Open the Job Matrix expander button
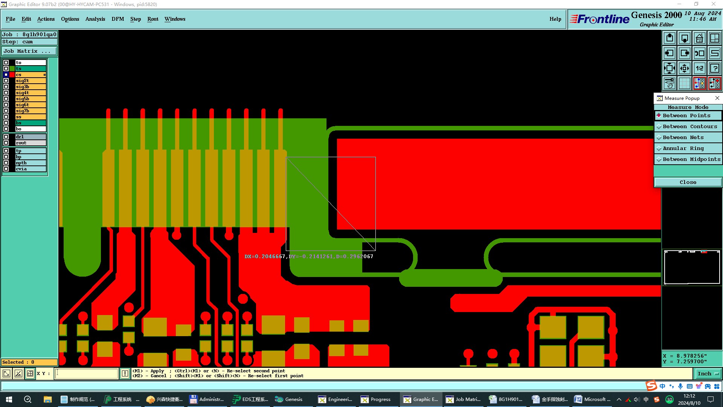Viewport: 723px width, 407px height. click(x=29, y=51)
